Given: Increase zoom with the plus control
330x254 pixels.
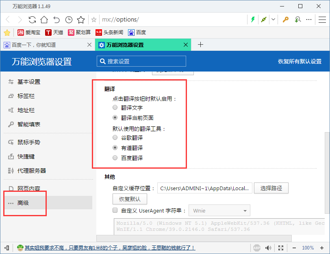Looking at the screenshot, I should (322, 247).
